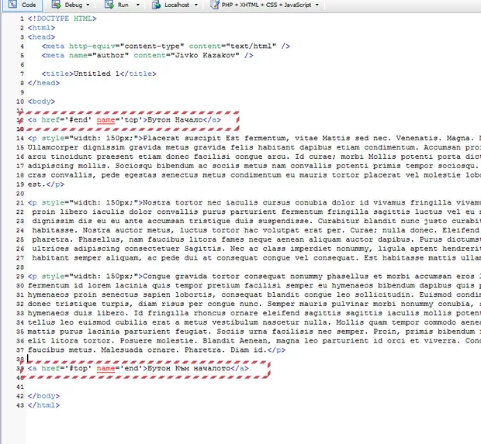Screen dimensions: 481x444
Task: Click the line starting 'pharetra. Phasellus, nam'
Action: coord(257,239)
